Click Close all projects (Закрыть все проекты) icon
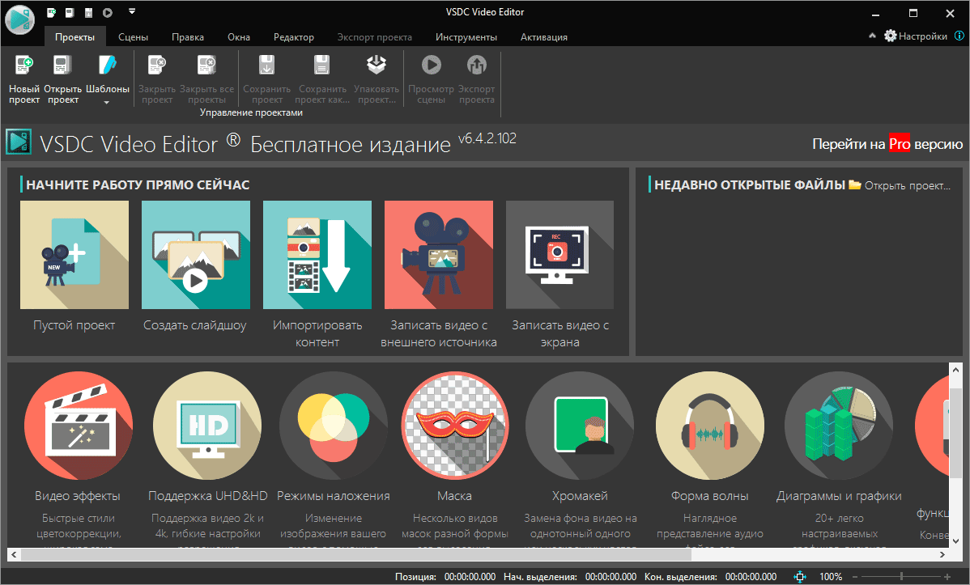 pyautogui.click(x=206, y=65)
